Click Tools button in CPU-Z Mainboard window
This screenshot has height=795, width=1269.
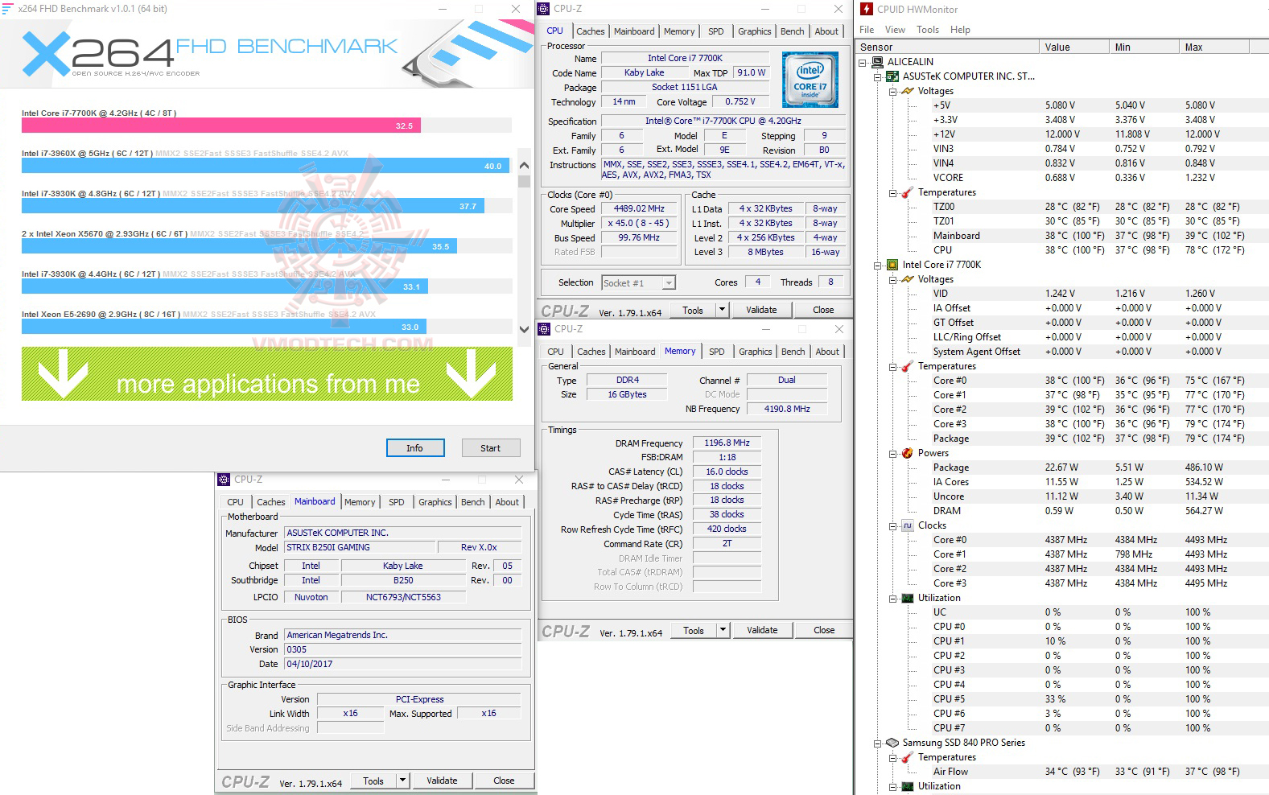click(x=373, y=781)
